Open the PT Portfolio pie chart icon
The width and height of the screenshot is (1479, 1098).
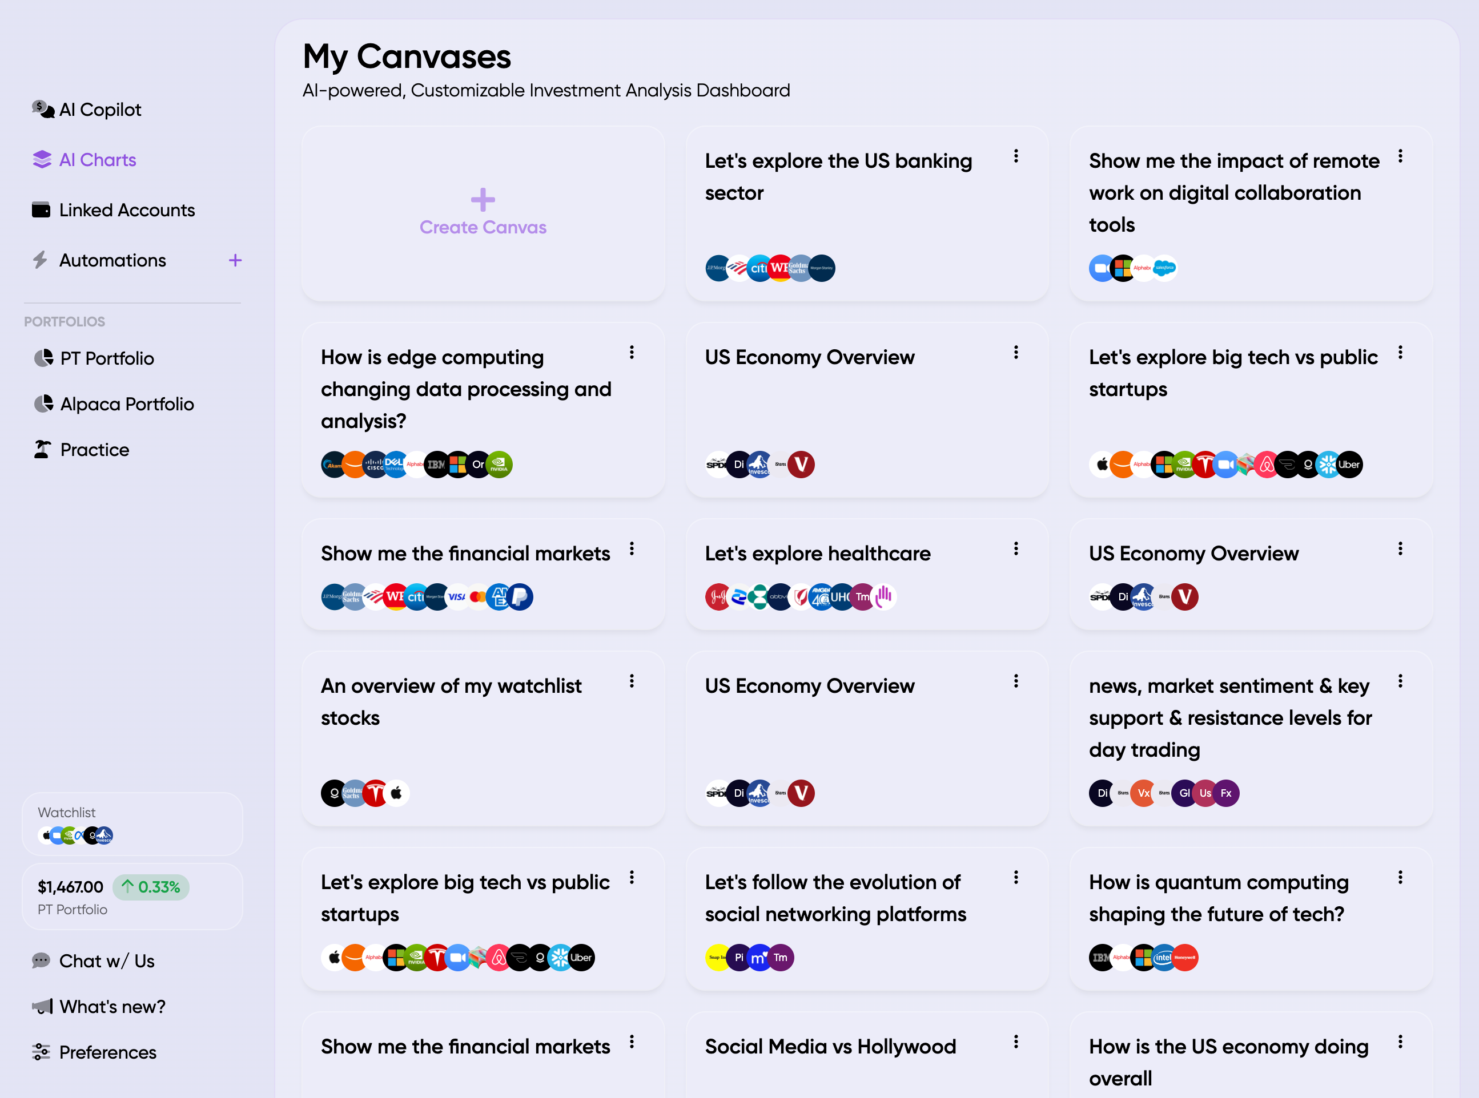coord(44,358)
